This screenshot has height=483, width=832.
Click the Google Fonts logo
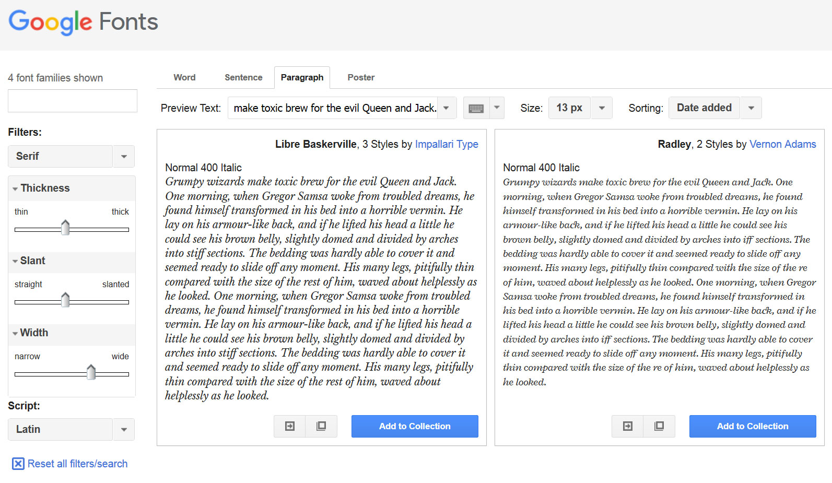tap(83, 22)
